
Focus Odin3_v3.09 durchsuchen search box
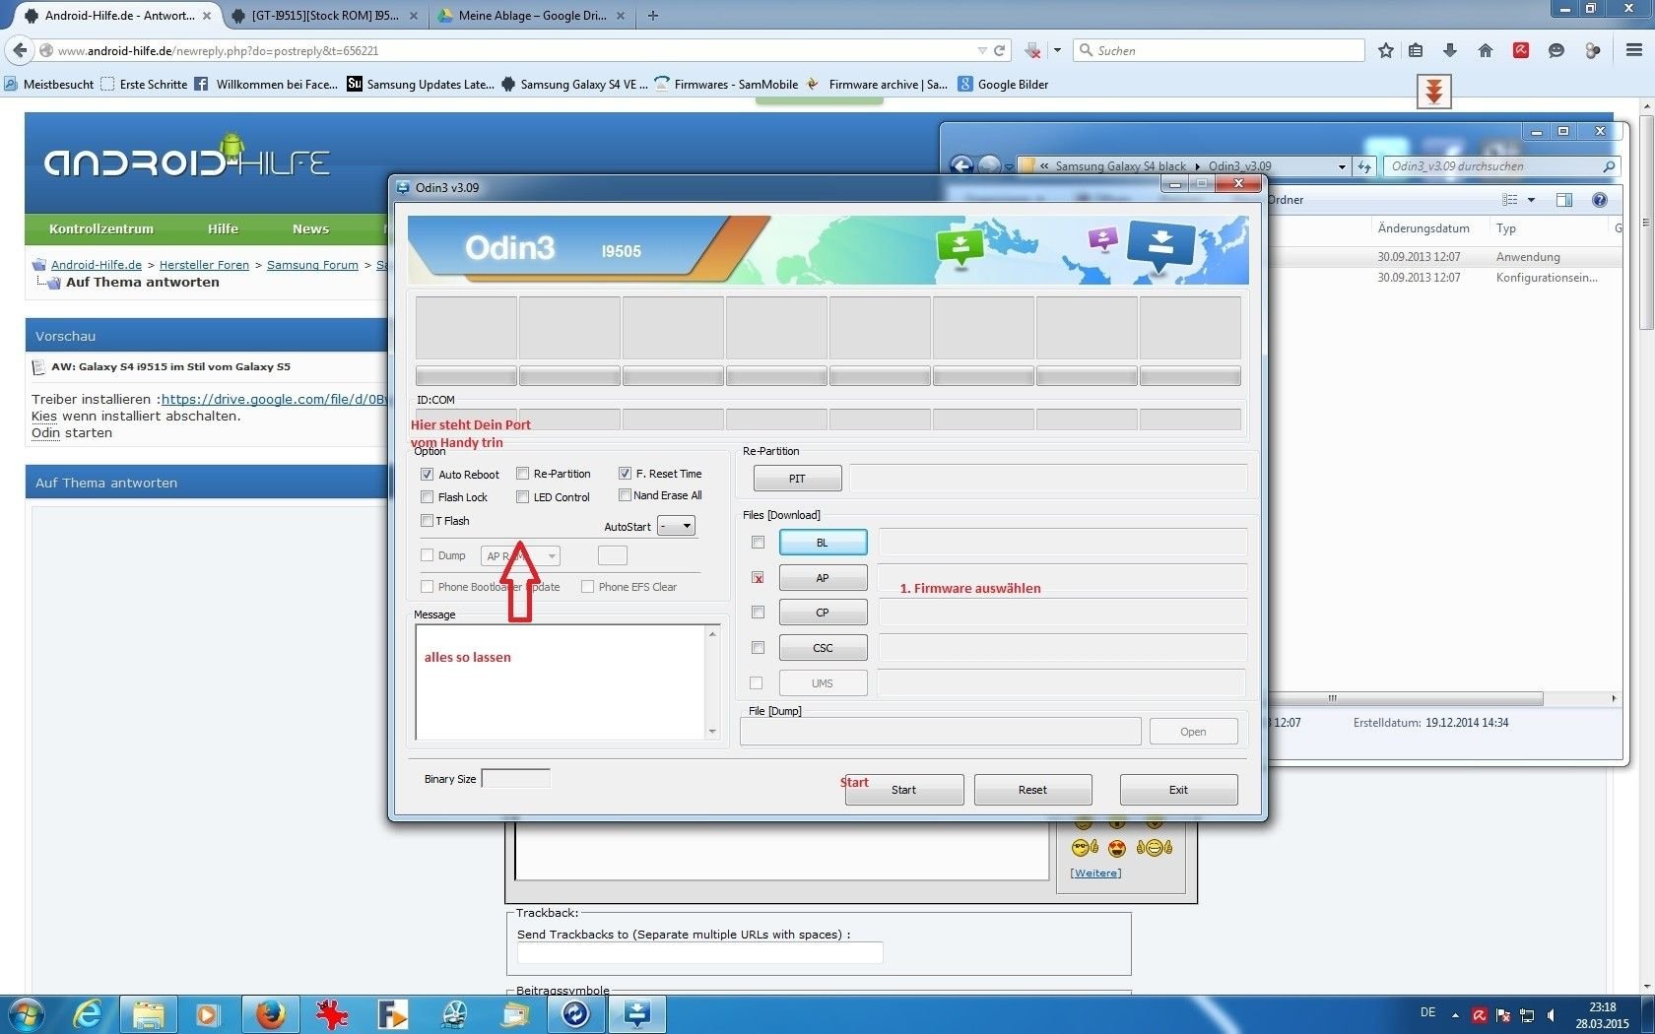pos(1501,166)
